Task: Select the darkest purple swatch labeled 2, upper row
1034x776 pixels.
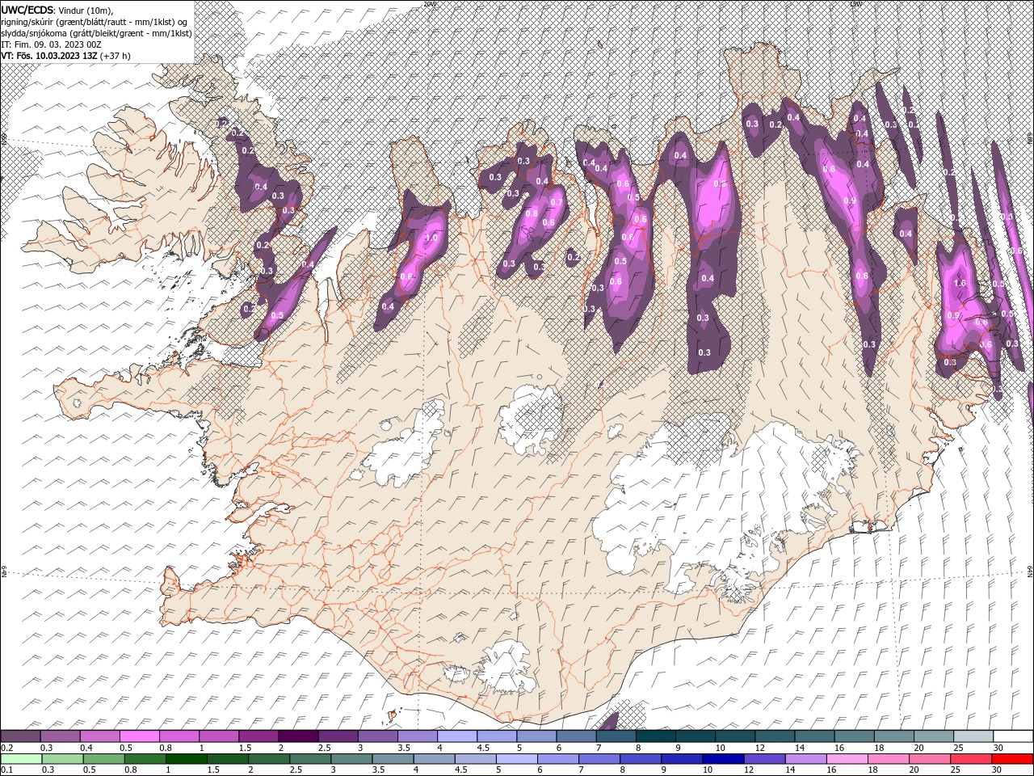Action: pos(299,736)
